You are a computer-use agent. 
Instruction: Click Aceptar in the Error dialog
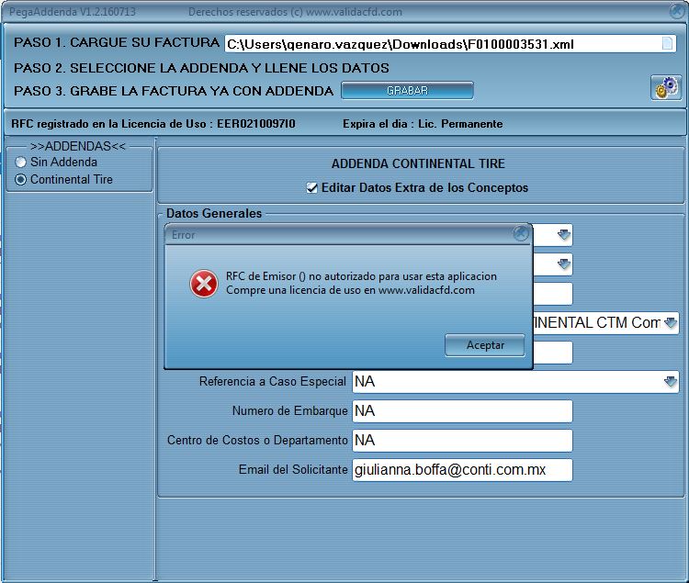point(485,345)
